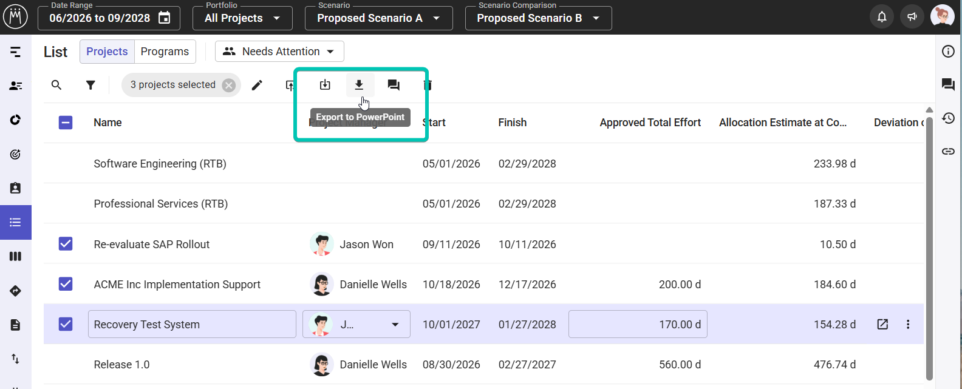
Task: Click the app logo in top-left corner
Action: (15, 17)
